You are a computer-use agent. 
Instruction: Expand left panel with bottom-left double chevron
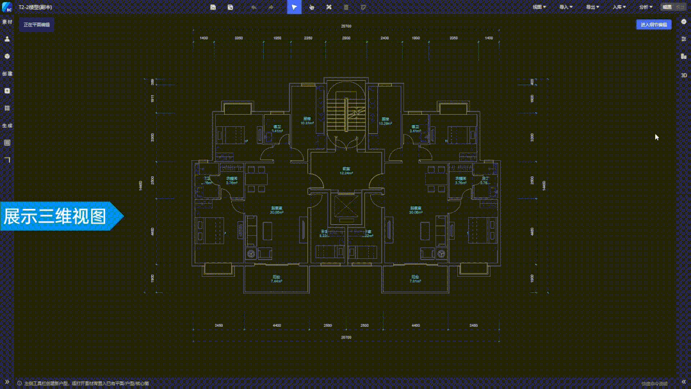(x=7, y=382)
